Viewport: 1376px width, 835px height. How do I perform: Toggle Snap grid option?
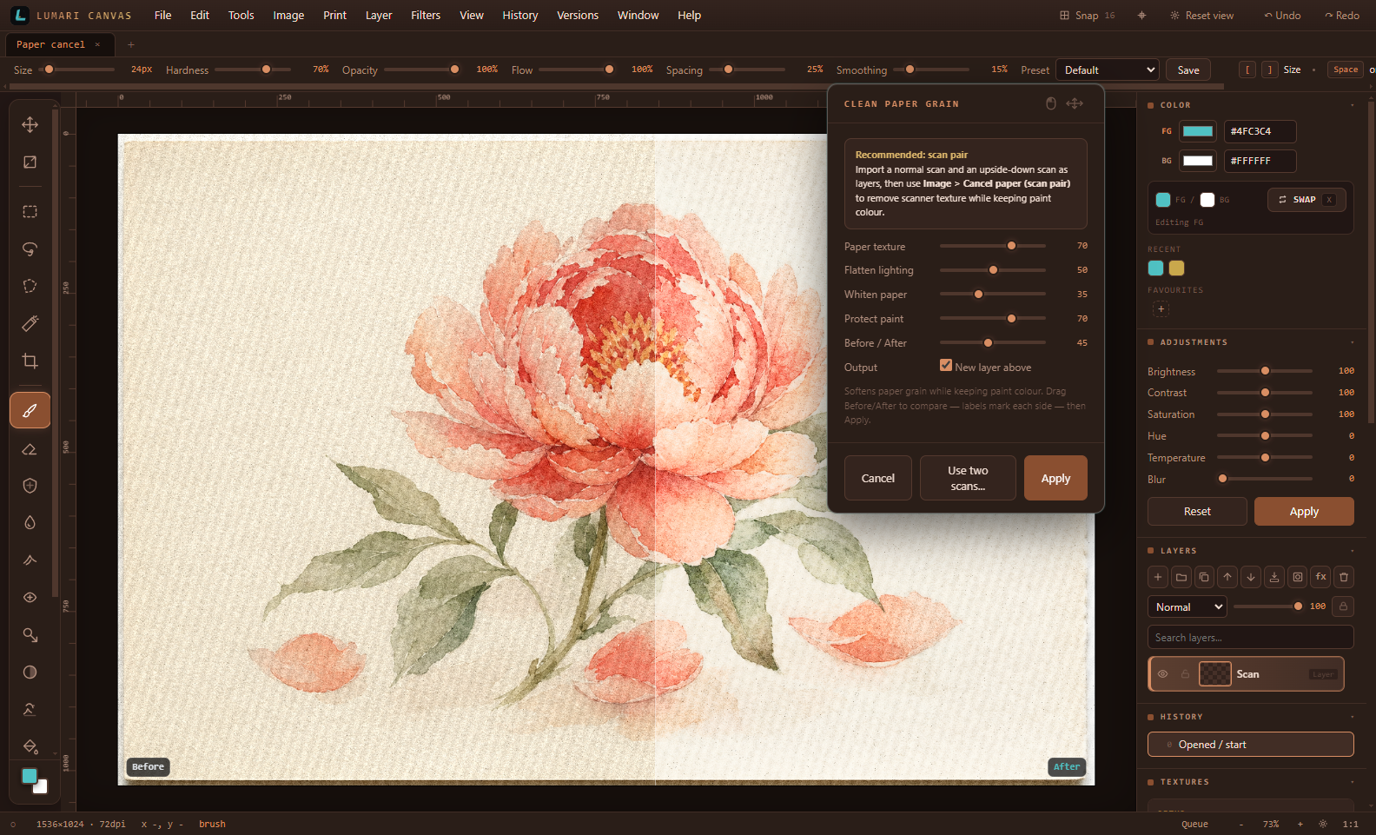coord(1087,16)
